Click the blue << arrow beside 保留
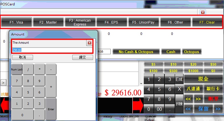 pos(188,109)
